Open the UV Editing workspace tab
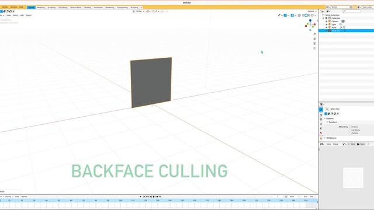This screenshot has height=210, width=374. [63, 8]
